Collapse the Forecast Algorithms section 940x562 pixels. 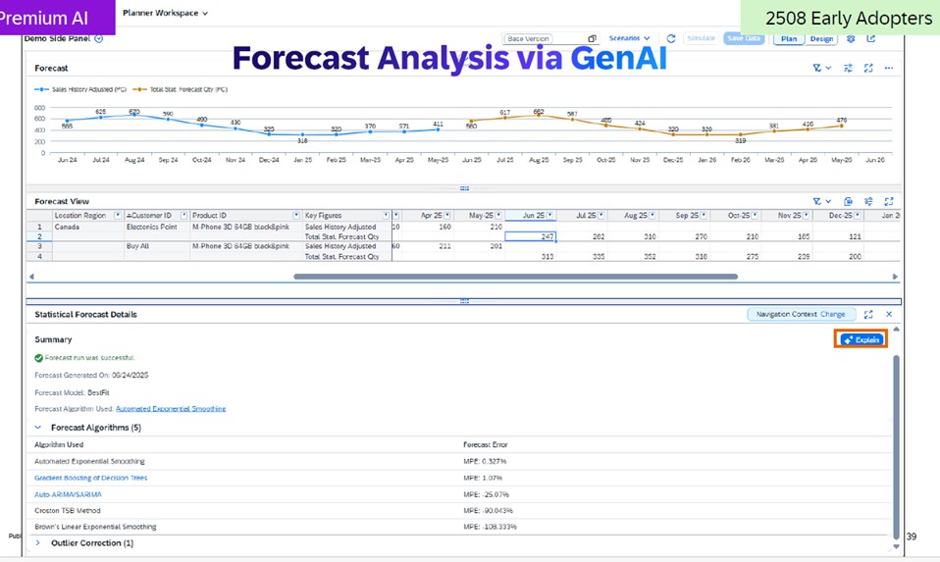38,428
